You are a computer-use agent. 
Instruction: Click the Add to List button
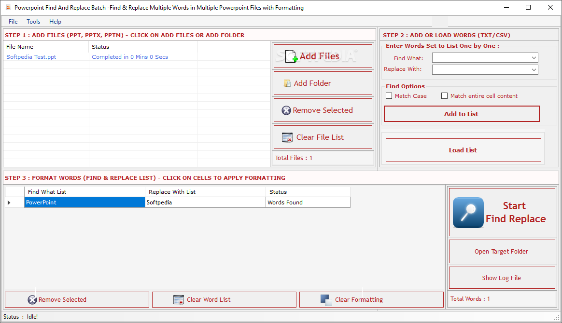(x=462, y=114)
